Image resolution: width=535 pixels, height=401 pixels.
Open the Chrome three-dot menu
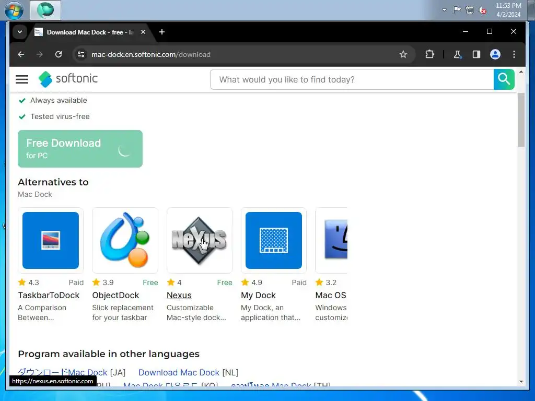(x=514, y=54)
